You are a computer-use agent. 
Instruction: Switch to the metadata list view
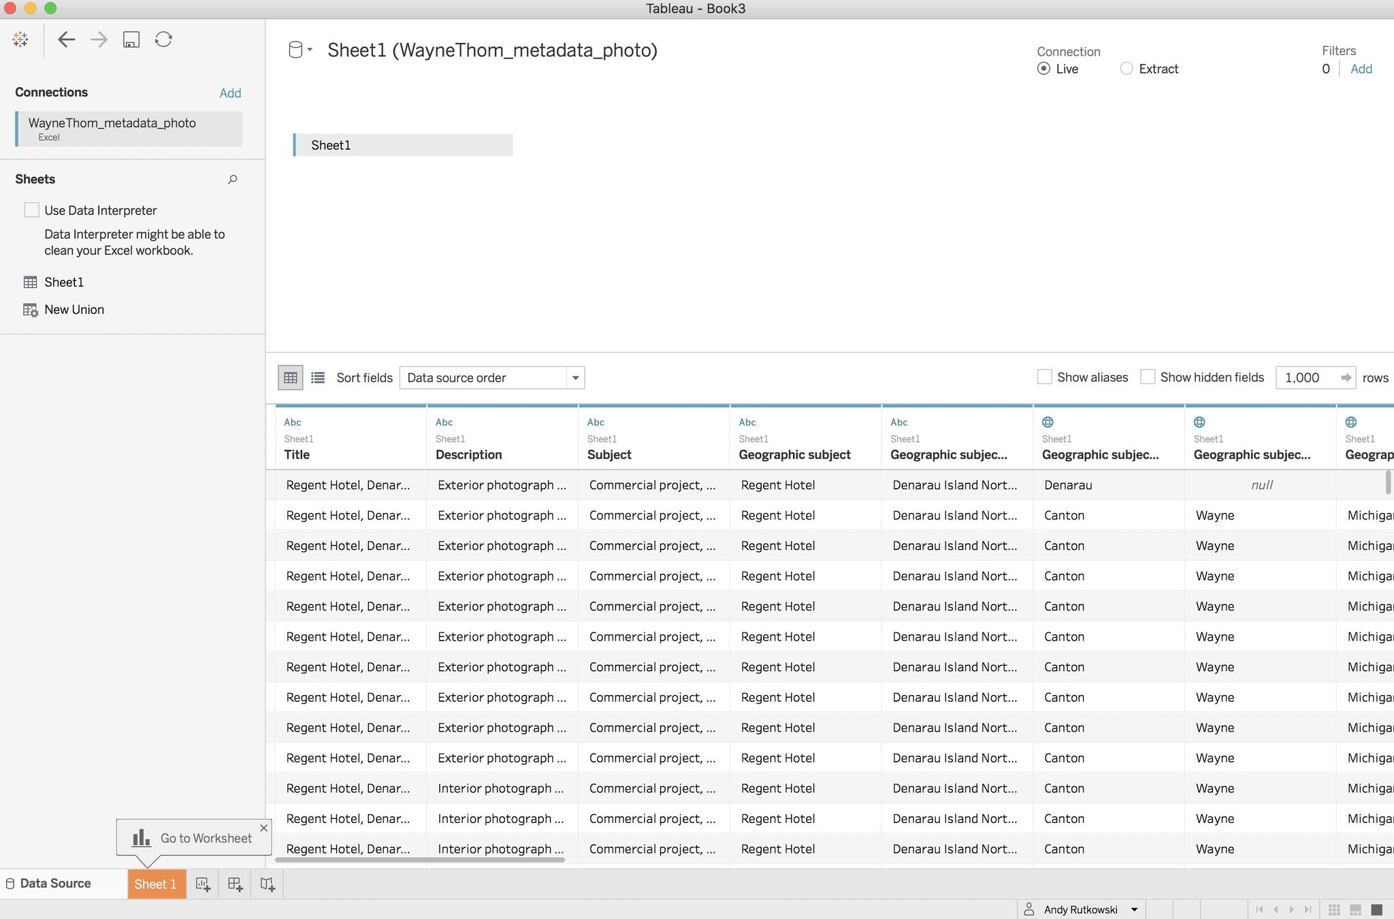[318, 378]
